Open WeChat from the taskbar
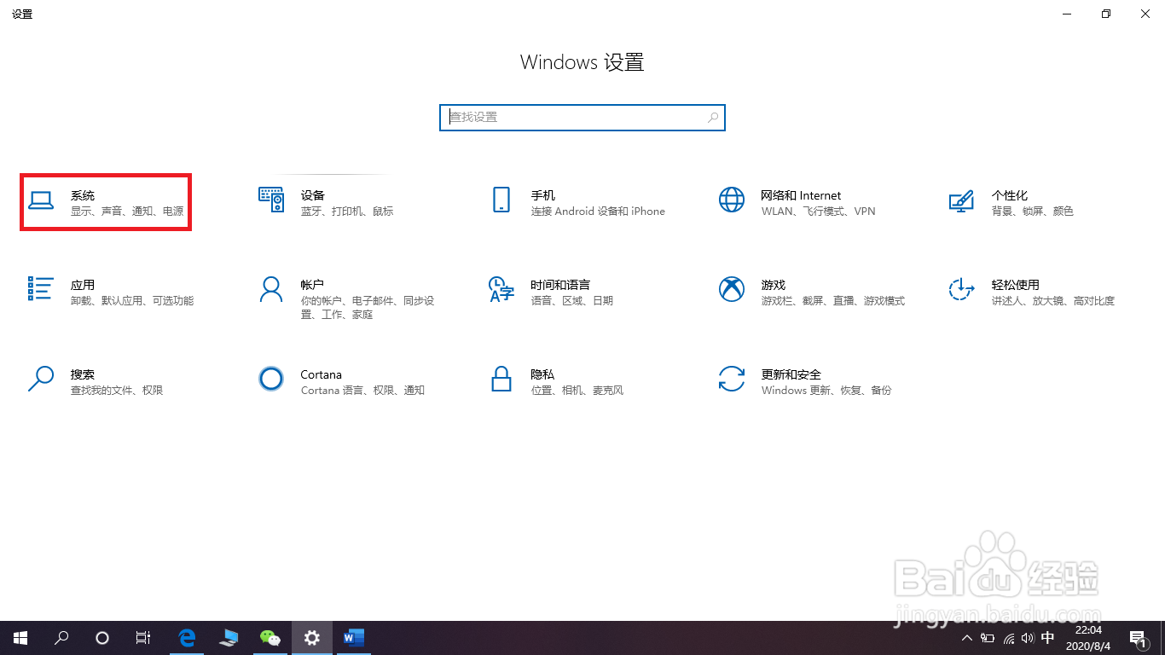Image resolution: width=1165 pixels, height=655 pixels. click(270, 637)
